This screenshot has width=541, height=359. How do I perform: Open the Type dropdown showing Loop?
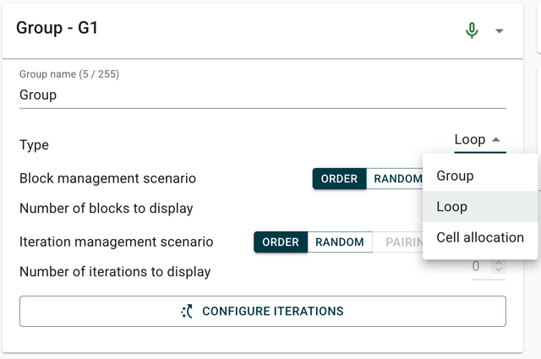[x=478, y=140]
